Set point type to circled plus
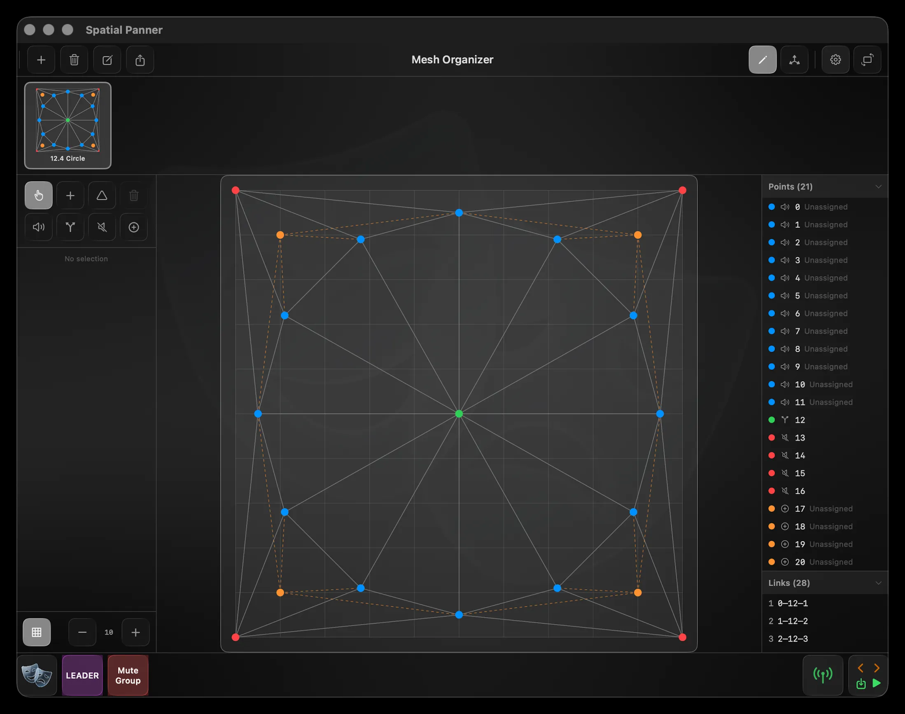Screen dimensions: 905x714 pyautogui.click(x=134, y=227)
